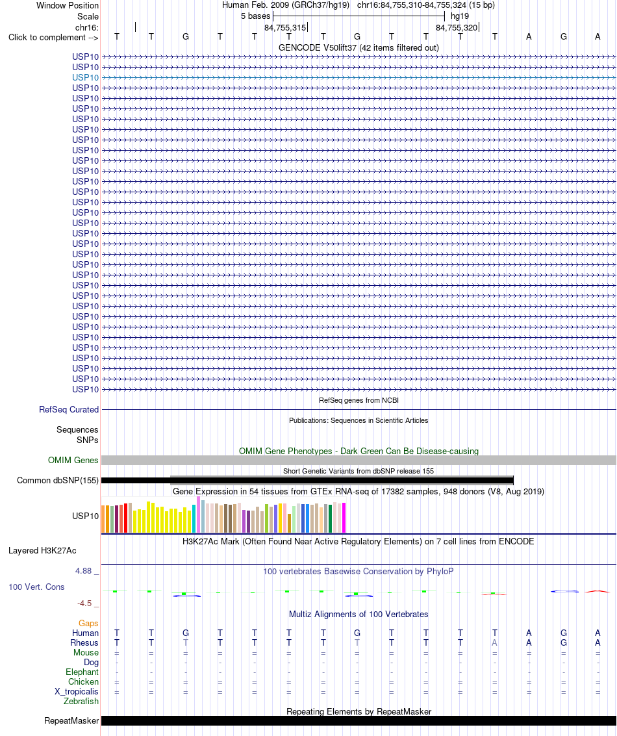Click the Scale label
Image resolution: width=617 pixels, height=736 pixels.
[88, 16]
